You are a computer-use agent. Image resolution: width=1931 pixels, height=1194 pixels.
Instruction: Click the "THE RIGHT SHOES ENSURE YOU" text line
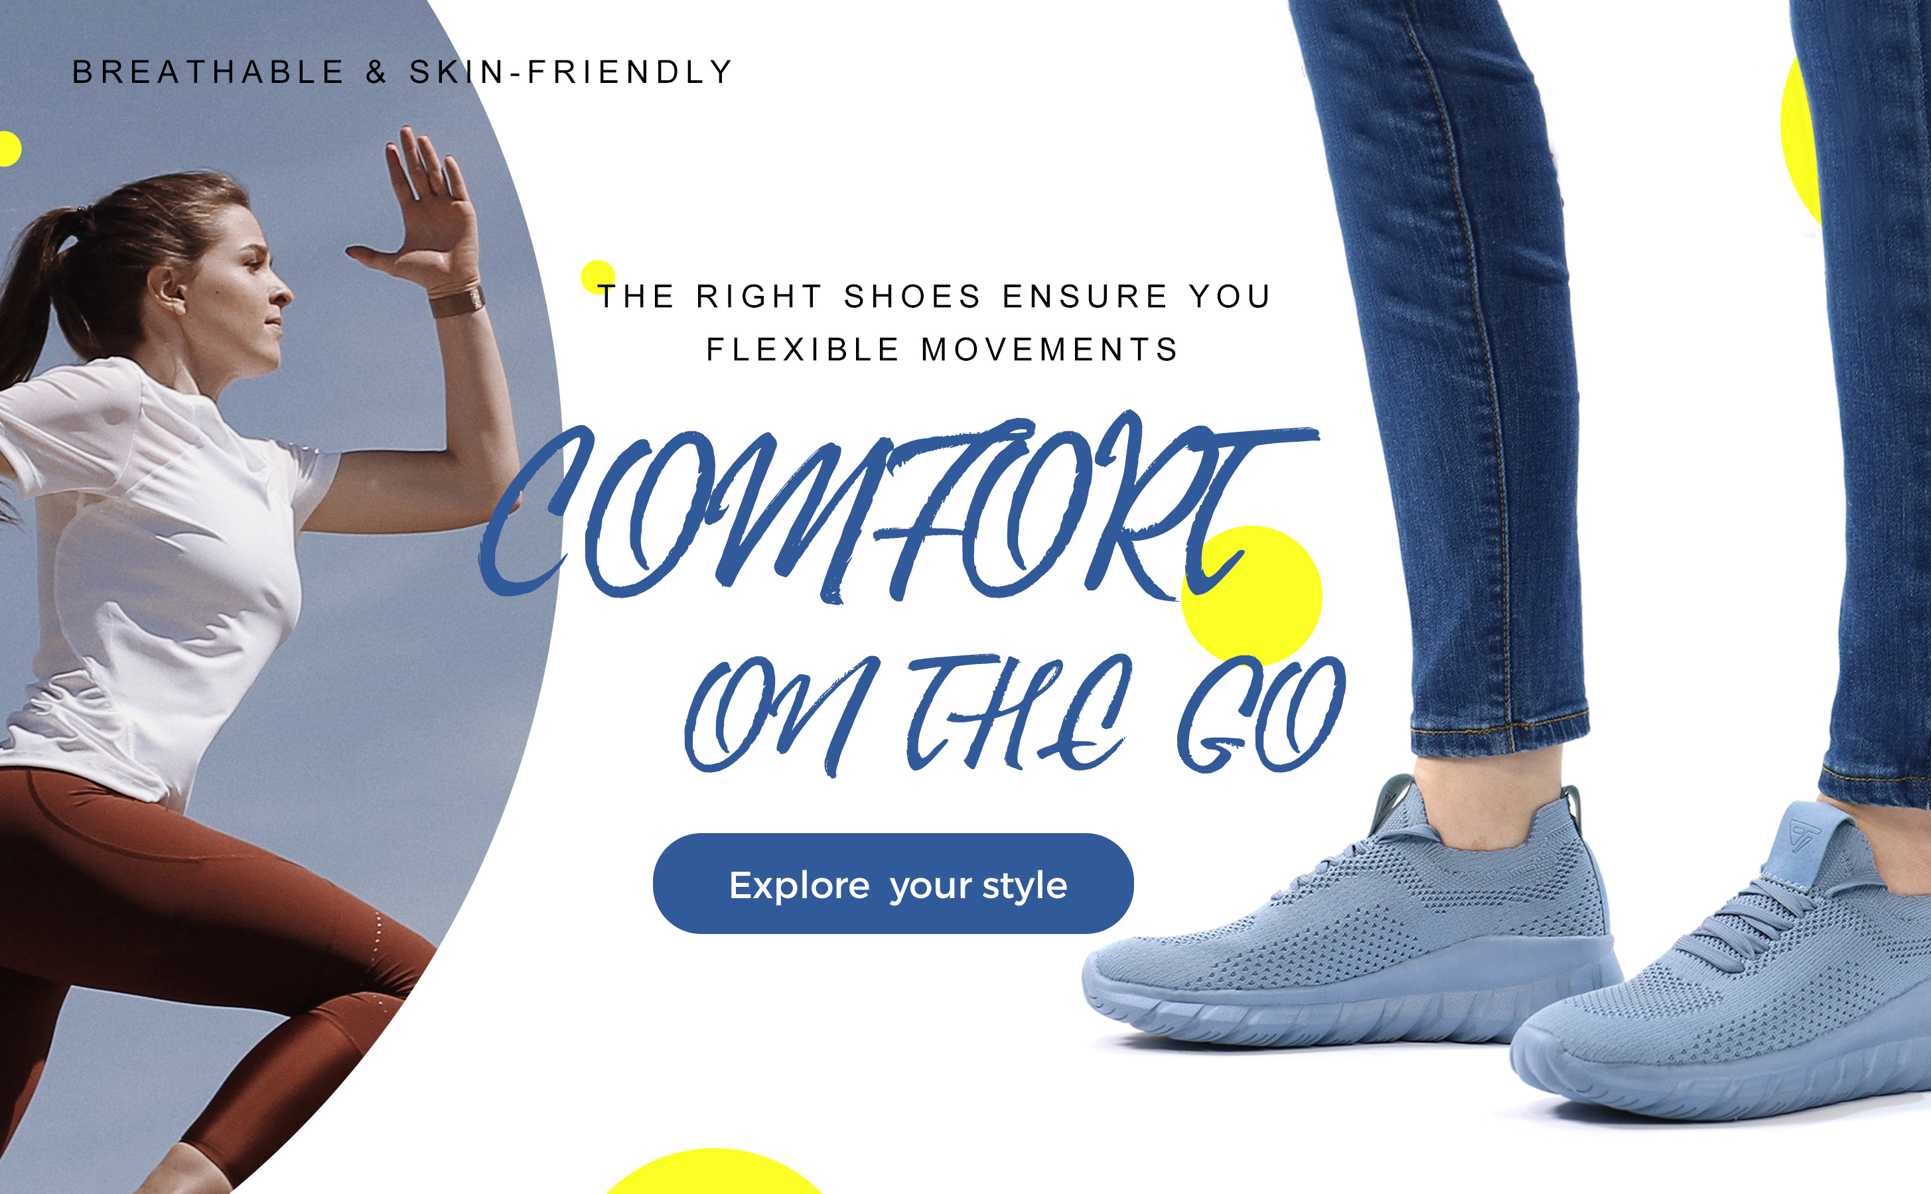coord(935,297)
